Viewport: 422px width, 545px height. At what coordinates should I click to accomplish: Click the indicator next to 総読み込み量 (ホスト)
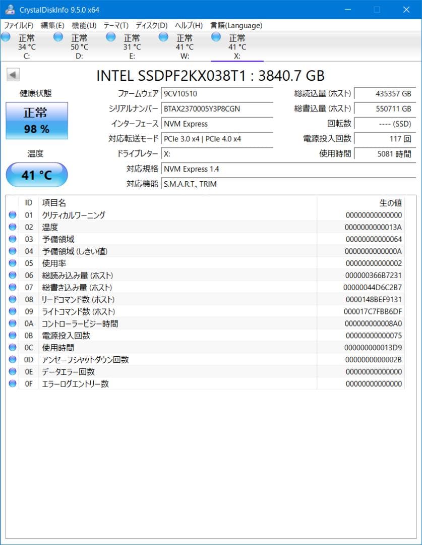tap(13, 275)
